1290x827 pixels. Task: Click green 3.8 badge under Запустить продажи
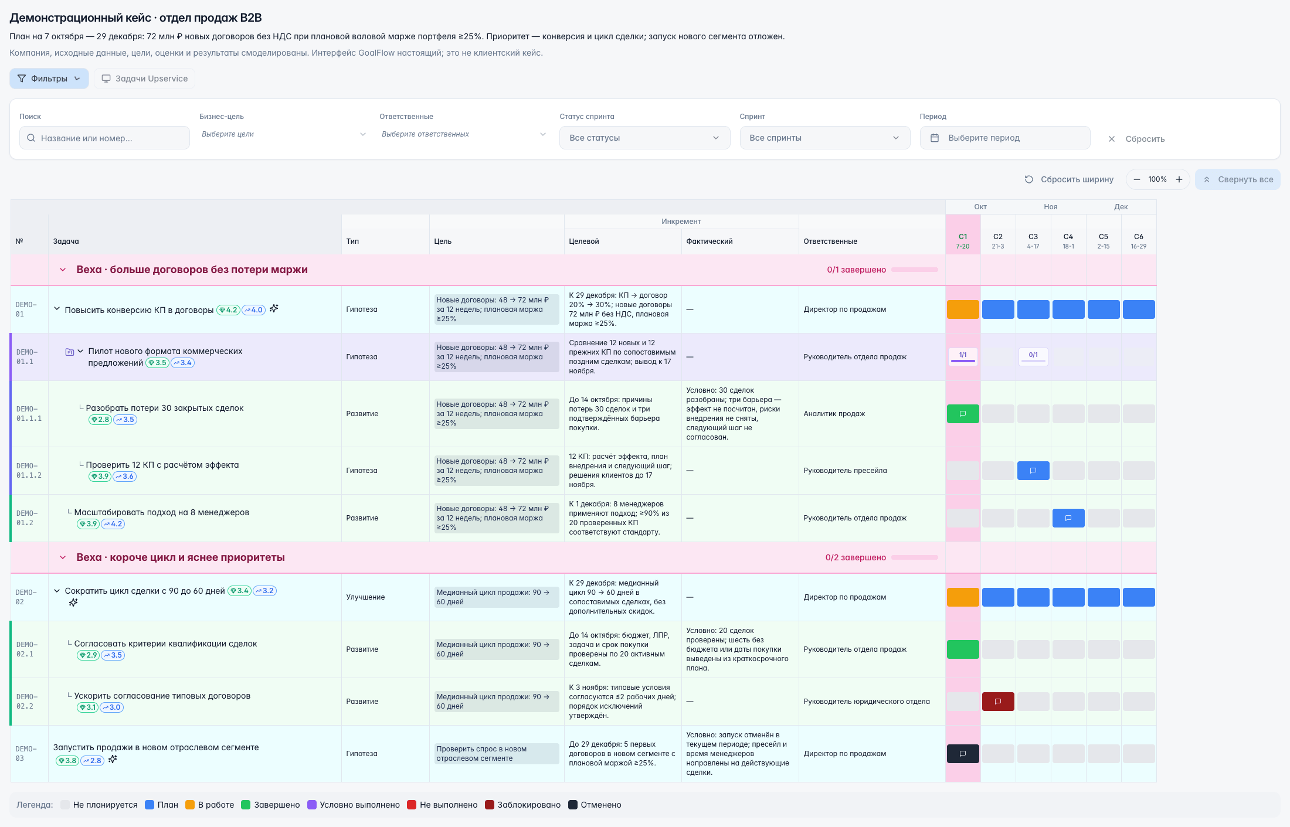click(x=67, y=761)
